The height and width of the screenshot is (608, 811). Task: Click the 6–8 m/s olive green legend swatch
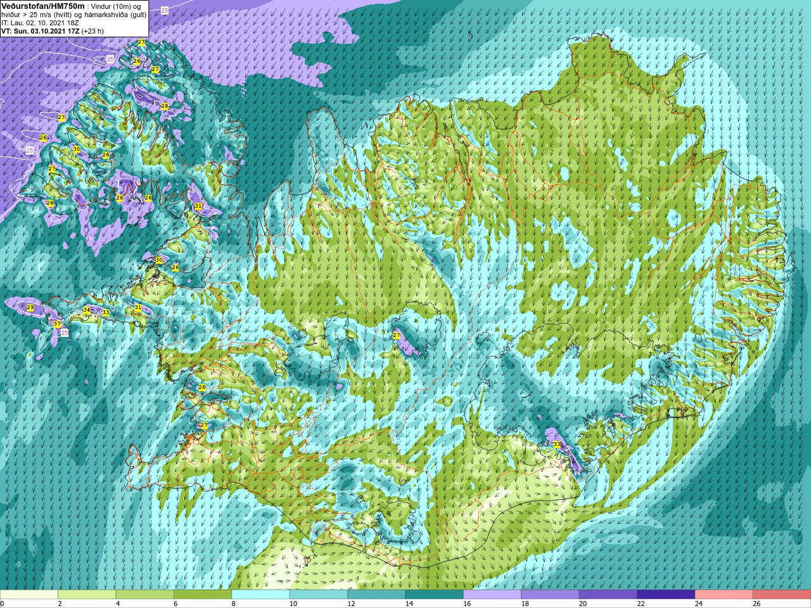pyautogui.click(x=203, y=595)
